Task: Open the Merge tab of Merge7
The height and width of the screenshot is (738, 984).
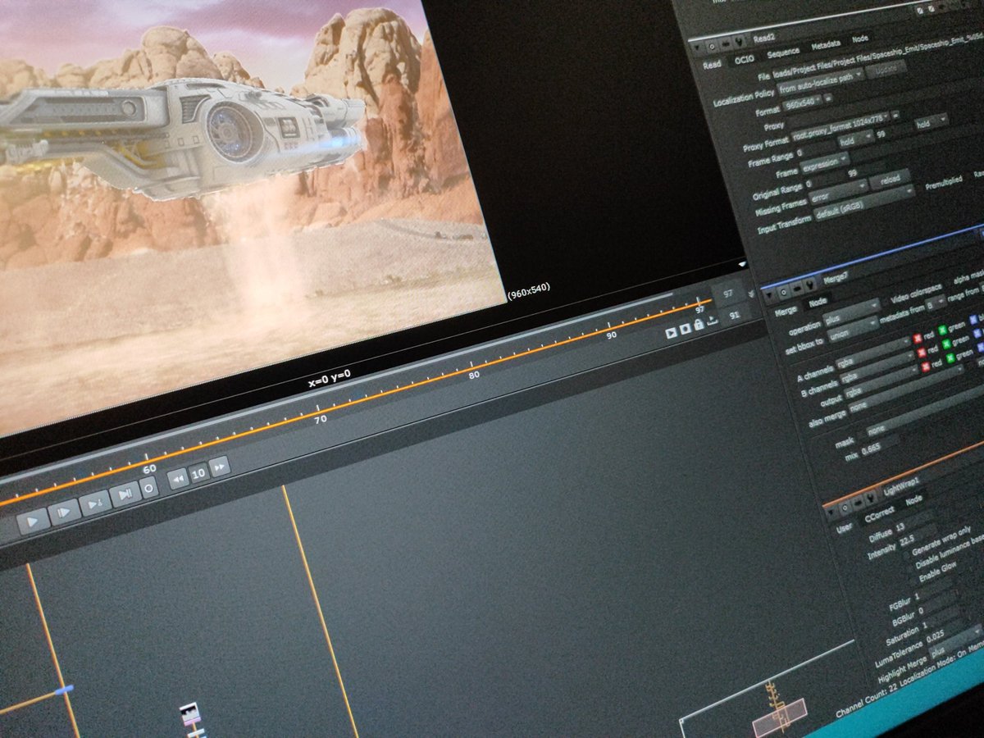Action: click(x=786, y=312)
